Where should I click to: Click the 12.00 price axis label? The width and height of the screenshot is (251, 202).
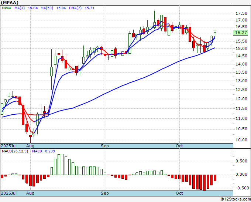tap(241, 99)
